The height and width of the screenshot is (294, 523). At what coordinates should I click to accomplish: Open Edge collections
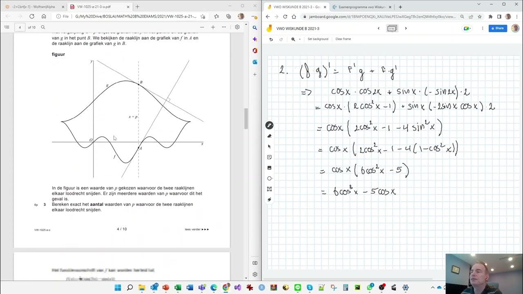(x=228, y=16)
